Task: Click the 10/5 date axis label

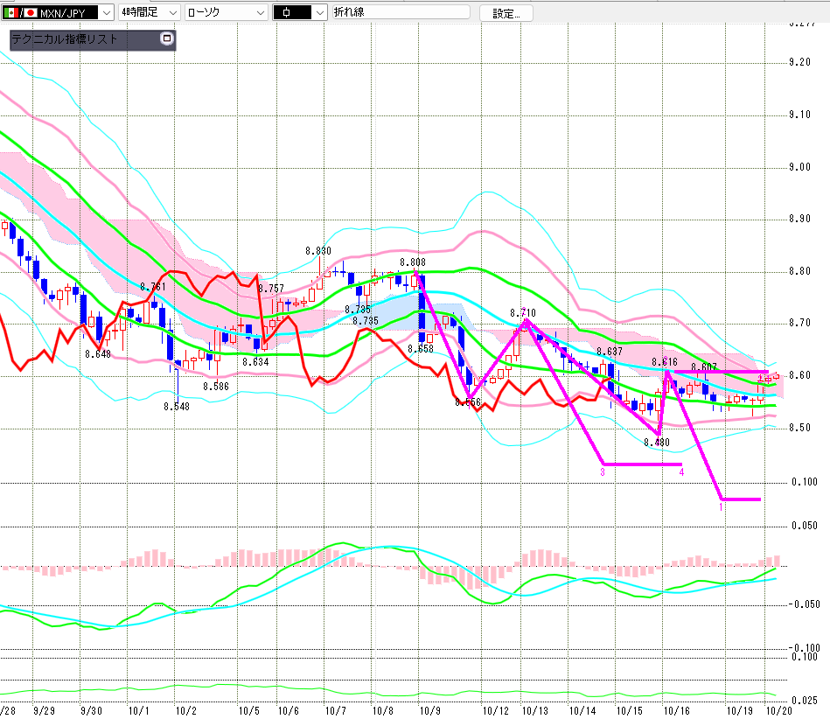Action: [248, 710]
